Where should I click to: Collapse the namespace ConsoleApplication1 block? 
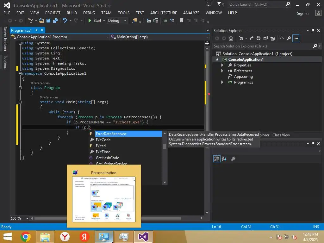[20, 73]
